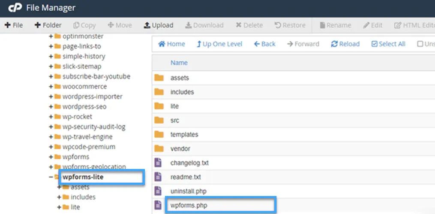
Task: Expand the wp-rocket tree node
Action: pos(51,117)
